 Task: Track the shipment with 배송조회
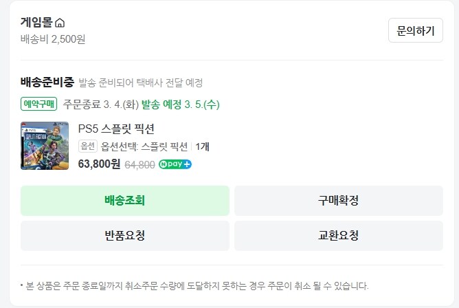point(124,201)
